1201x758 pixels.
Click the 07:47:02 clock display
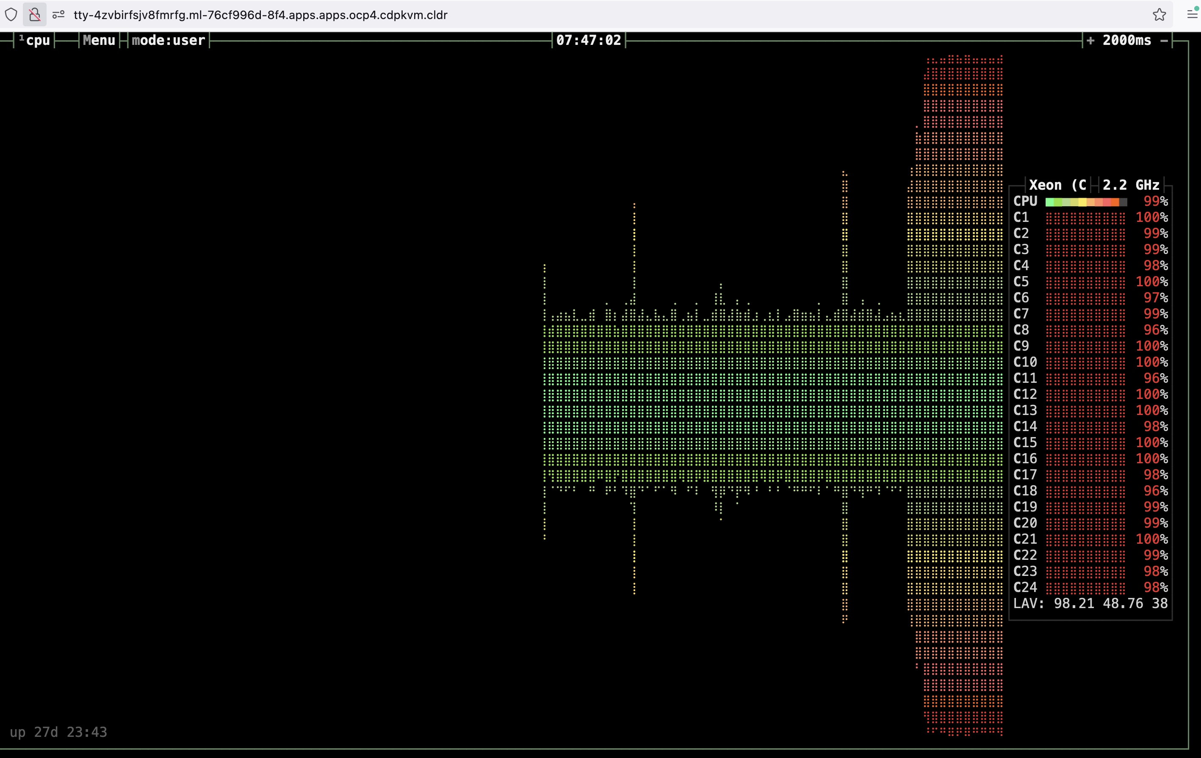tap(589, 40)
